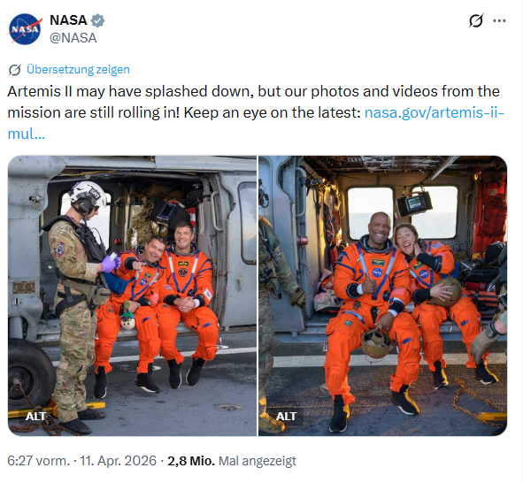Open the nasa.gov/artemis-ii-mul… link

point(256,123)
